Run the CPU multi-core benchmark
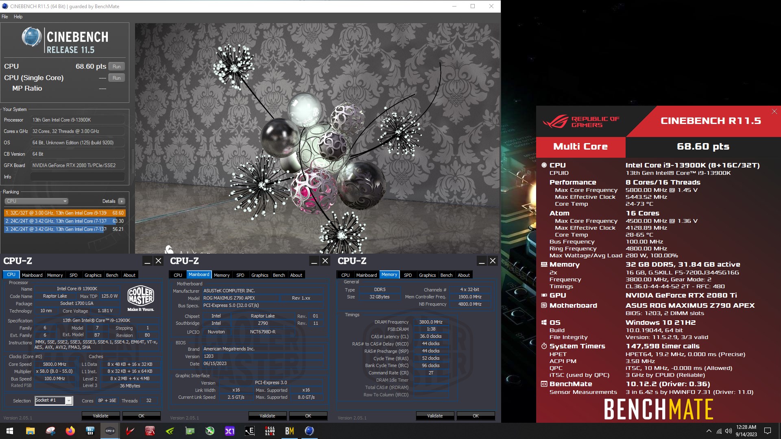The height and width of the screenshot is (439, 781). point(117,67)
